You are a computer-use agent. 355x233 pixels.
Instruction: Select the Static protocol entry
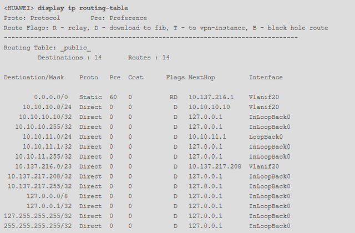coord(90,97)
